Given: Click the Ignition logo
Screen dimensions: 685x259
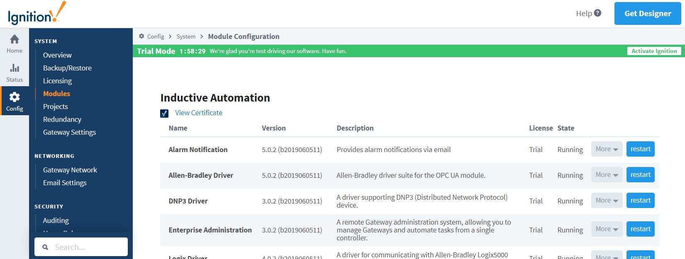Looking at the screenshot, I should (37, 13).
